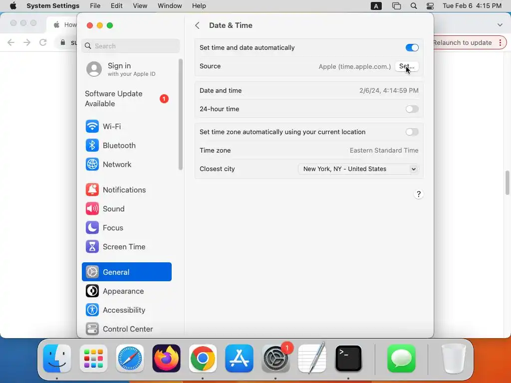Open the Accessibility icon in sidebar
Image resolution: width=511 pixels, height=383 pixels.
[x=92, y=310]
